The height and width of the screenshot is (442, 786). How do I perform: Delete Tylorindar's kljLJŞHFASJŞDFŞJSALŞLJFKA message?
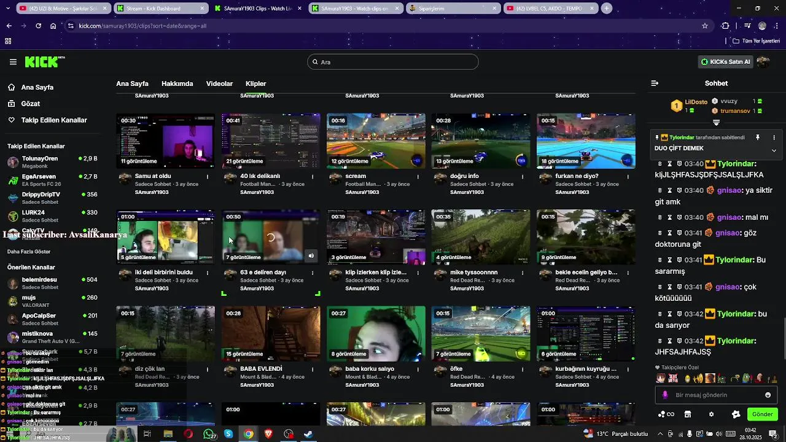pos(660,164)
